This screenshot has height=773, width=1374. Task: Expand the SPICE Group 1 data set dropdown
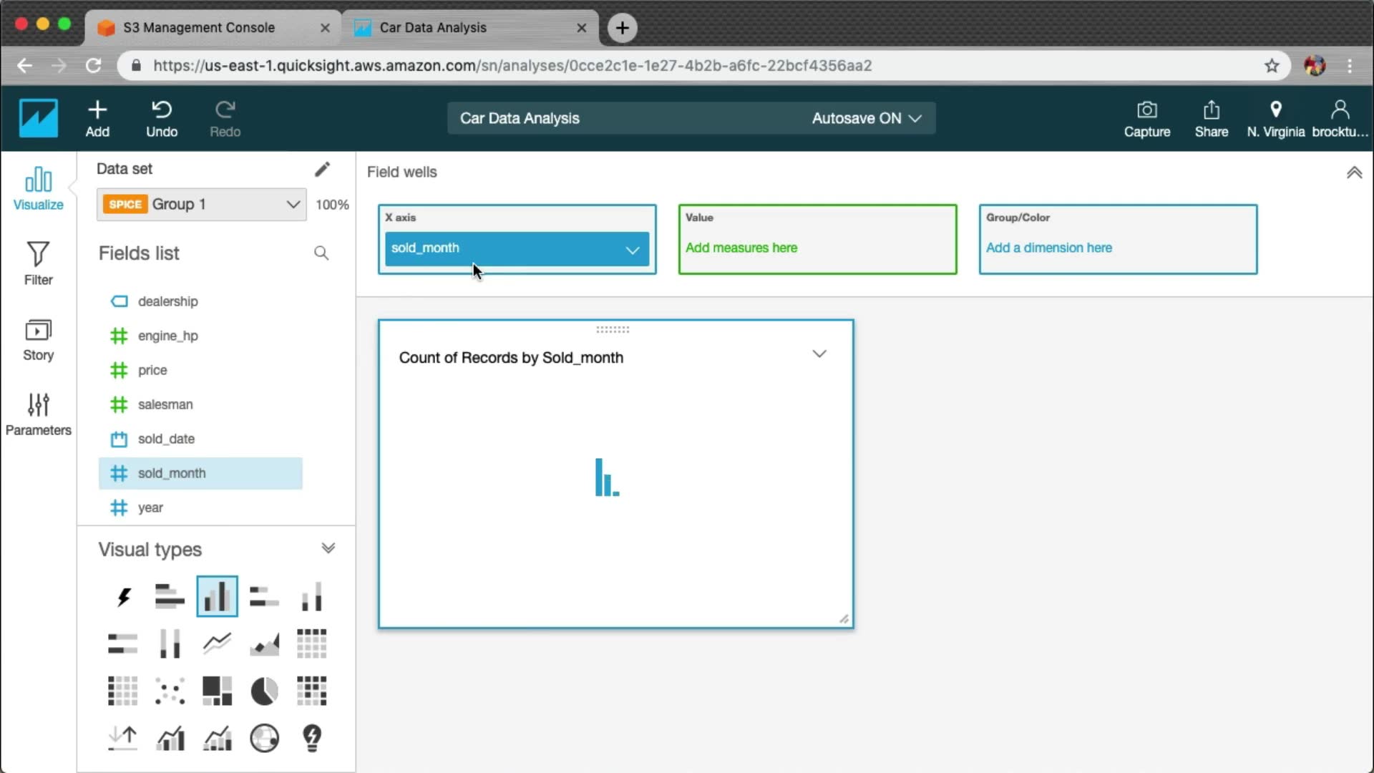(293, 205)
